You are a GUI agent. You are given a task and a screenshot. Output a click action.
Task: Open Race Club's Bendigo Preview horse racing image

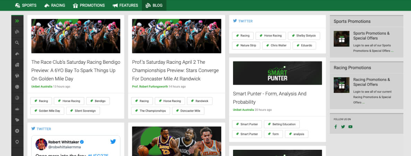point(76,36)
